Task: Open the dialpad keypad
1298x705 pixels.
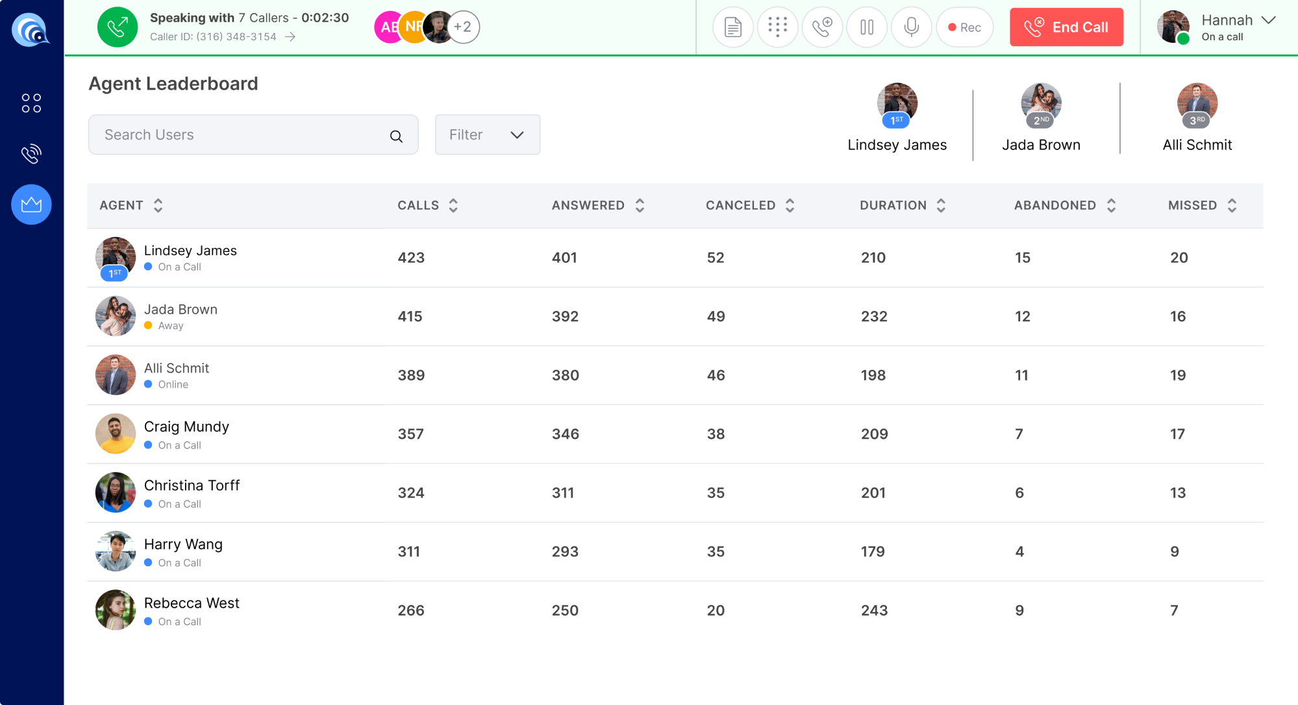Action: pyautogui.click(x=777, y=27)
